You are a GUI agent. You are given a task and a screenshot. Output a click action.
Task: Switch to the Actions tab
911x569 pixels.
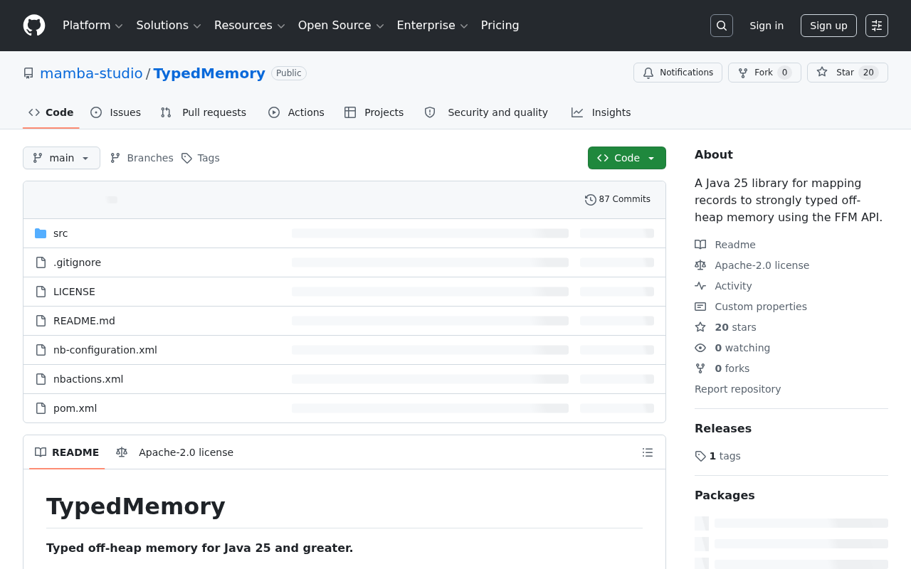click(x=296, y=112)
